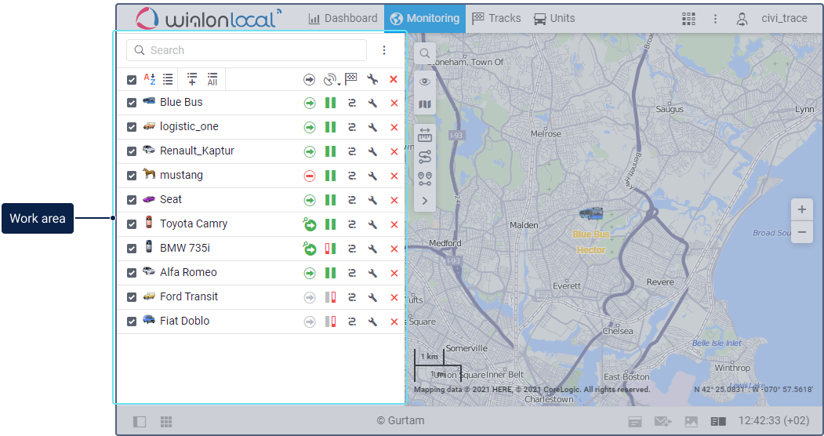Uncheck the mustang checkbox
This screenshot has width=824, height=436.
pos(132,176)
